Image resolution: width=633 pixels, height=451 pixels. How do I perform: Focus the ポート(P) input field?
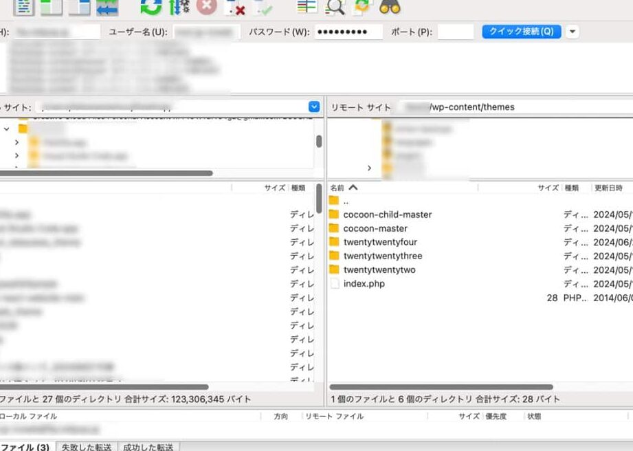coord(456,32)
